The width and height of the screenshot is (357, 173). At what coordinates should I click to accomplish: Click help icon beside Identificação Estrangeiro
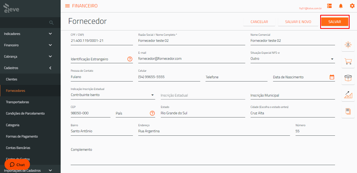click(x=130, y=59)
